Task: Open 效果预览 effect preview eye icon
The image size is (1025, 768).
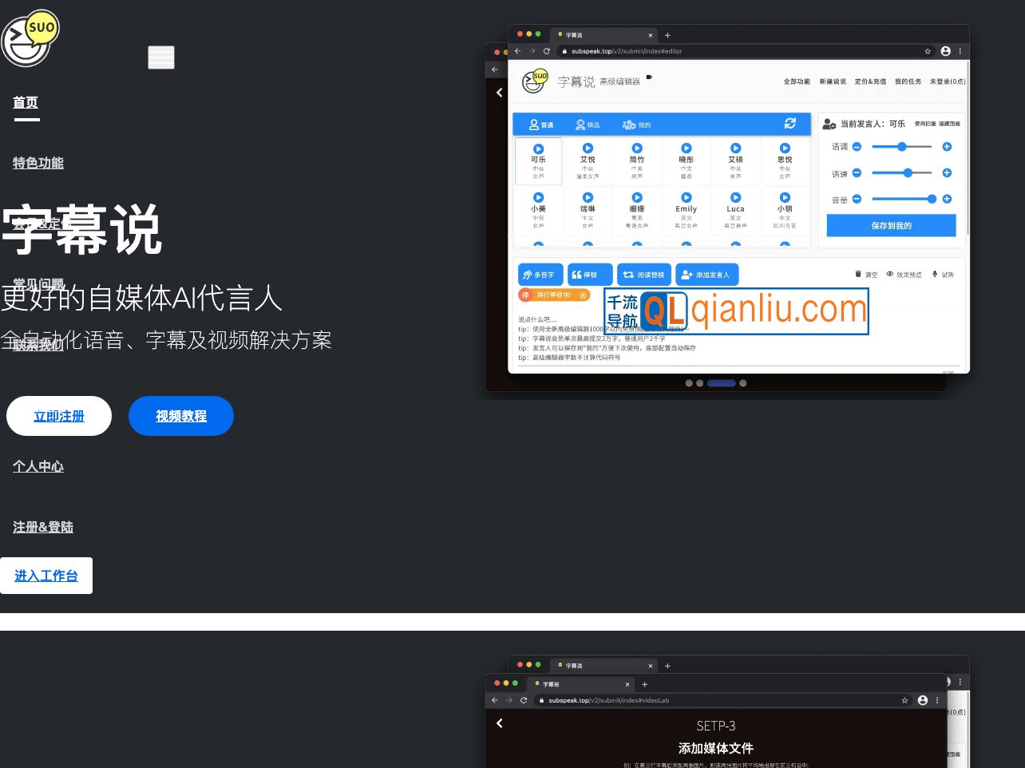Action: 889,274
